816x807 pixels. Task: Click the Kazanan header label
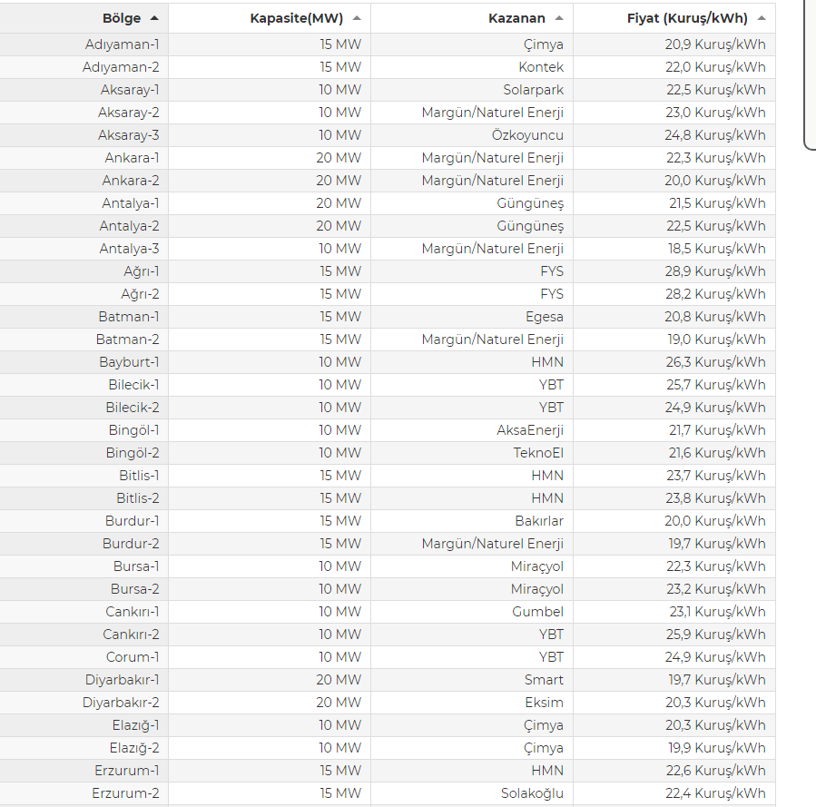[516, 18]
